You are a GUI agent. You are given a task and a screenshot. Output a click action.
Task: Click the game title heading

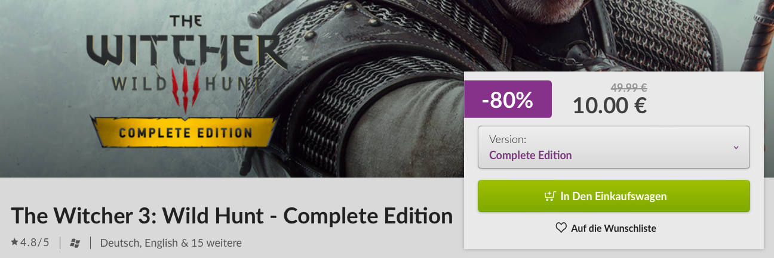(232, 216)
